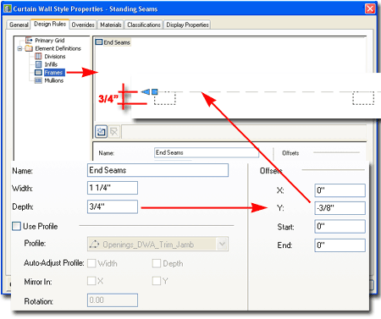Viewport: 381px width, 319px height.
Task: Select Infills in the tree
Action: point(51,64)
